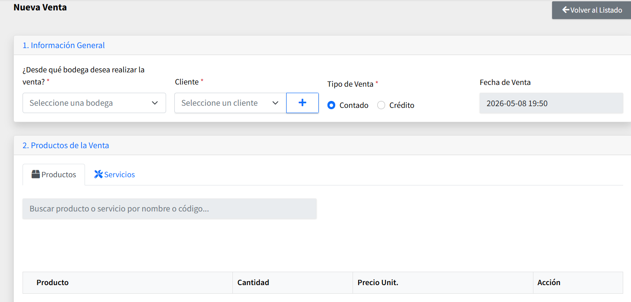This screenshot has width=631, height=302.
Task: Select the Contado radio option
Action: (x=331, y=105)
